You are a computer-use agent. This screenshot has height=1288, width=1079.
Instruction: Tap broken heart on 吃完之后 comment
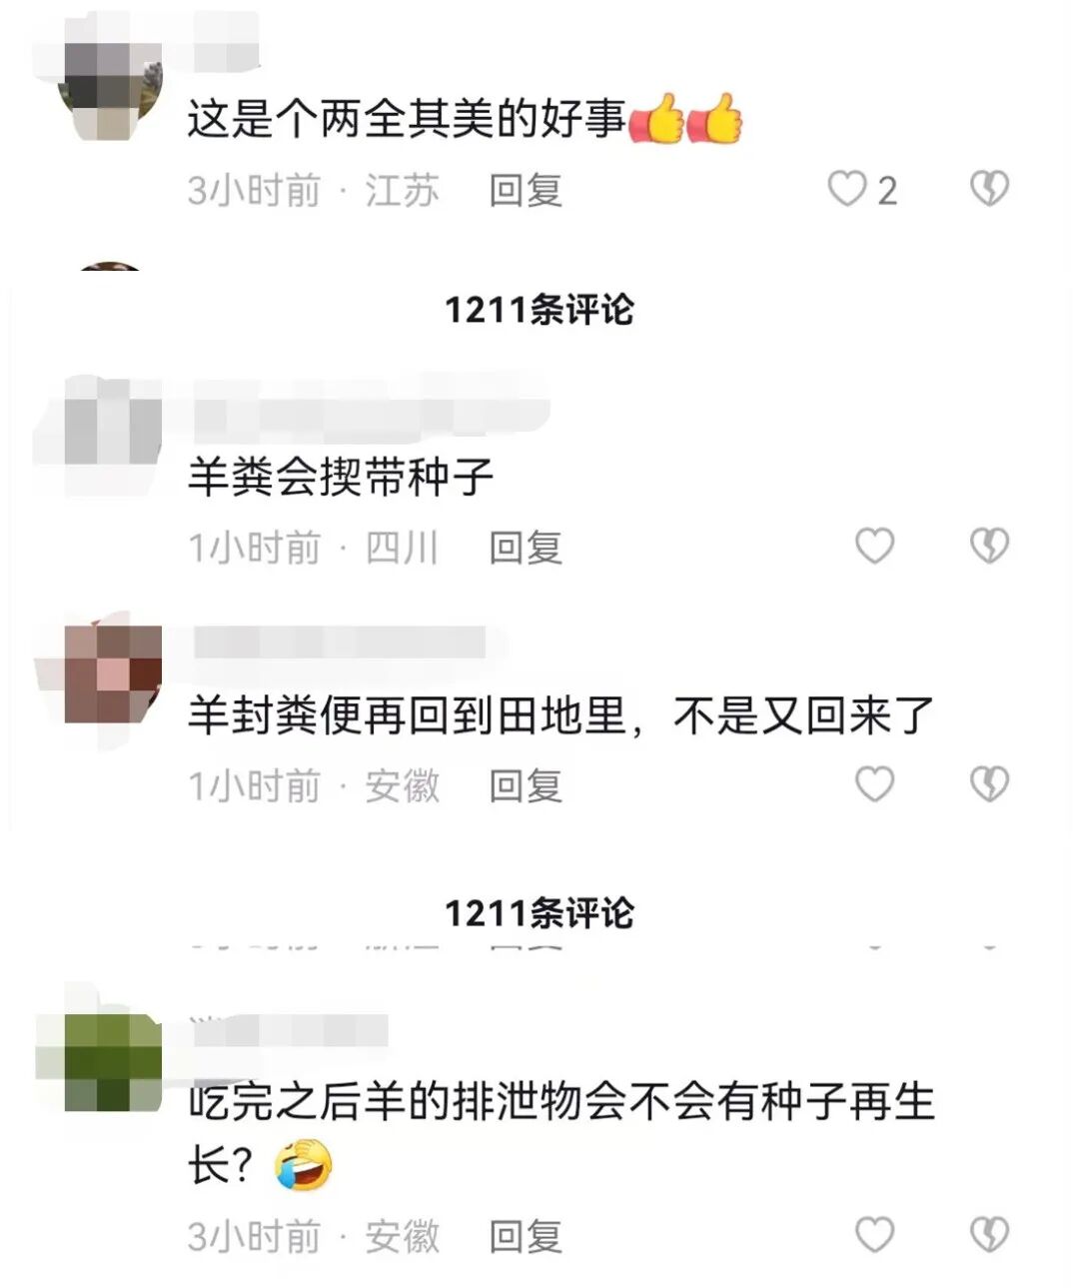coord(989,1235)
